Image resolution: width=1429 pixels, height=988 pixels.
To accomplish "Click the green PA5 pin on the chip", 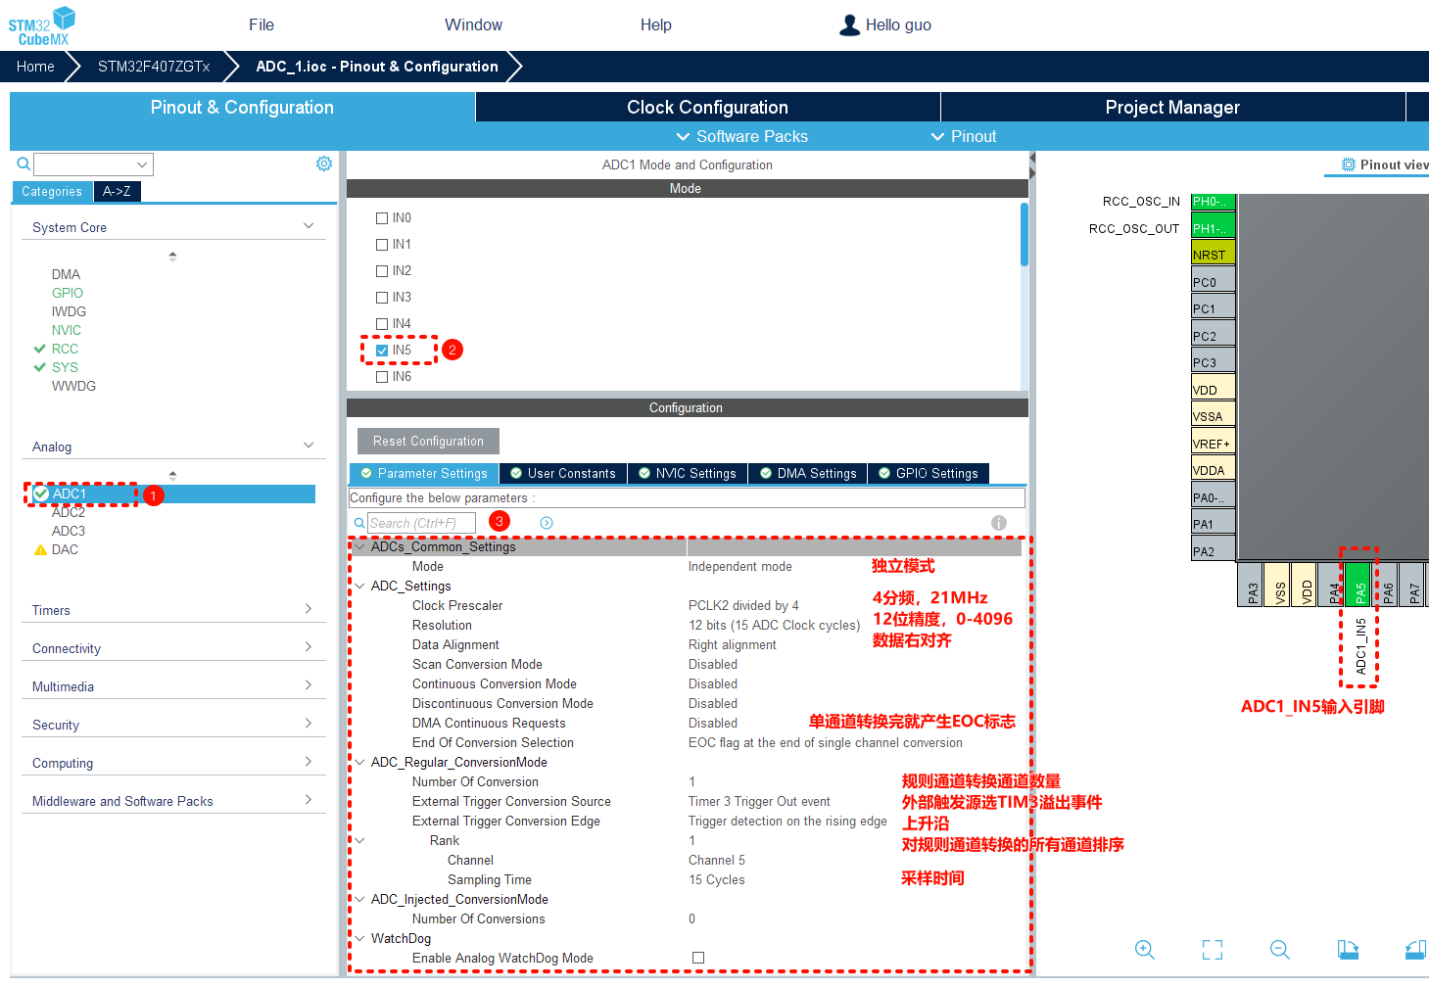I will [x=1358, y=585].
